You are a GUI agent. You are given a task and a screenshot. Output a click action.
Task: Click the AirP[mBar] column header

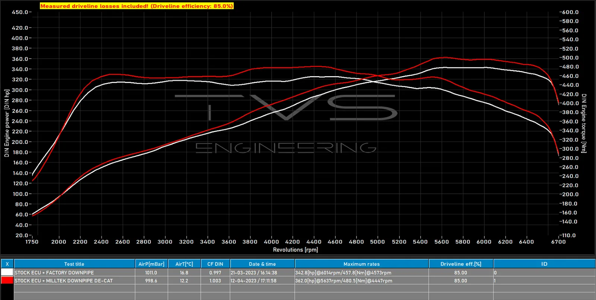coord(151,264)
